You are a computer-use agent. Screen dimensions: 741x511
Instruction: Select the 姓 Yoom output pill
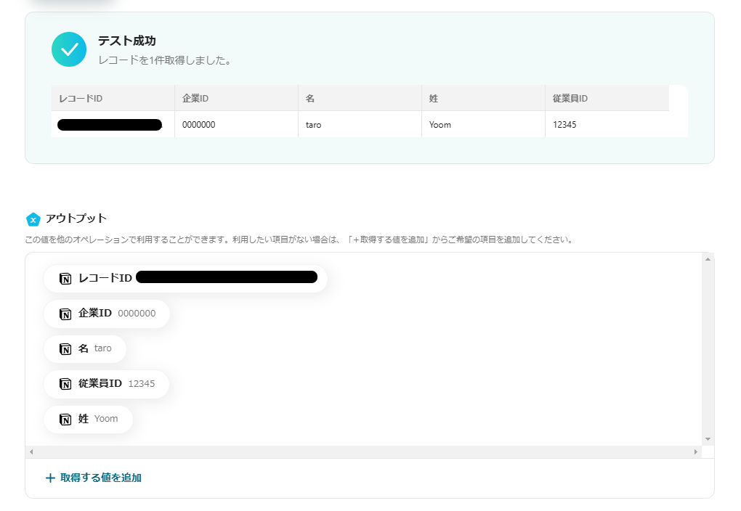coord(88,419)
